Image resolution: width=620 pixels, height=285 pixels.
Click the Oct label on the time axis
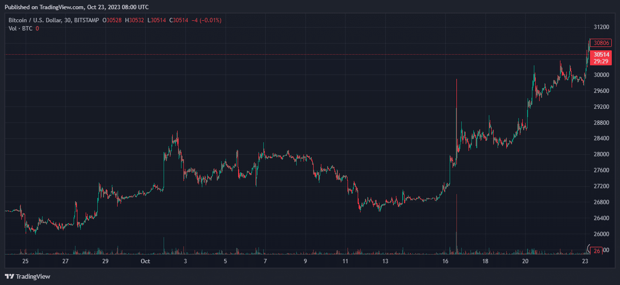pyautogui.click(x=145, y=261)
